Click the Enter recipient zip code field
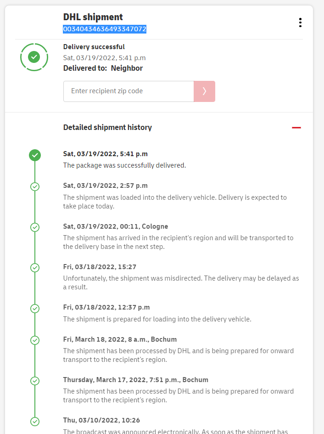 [x=128, y=91]
